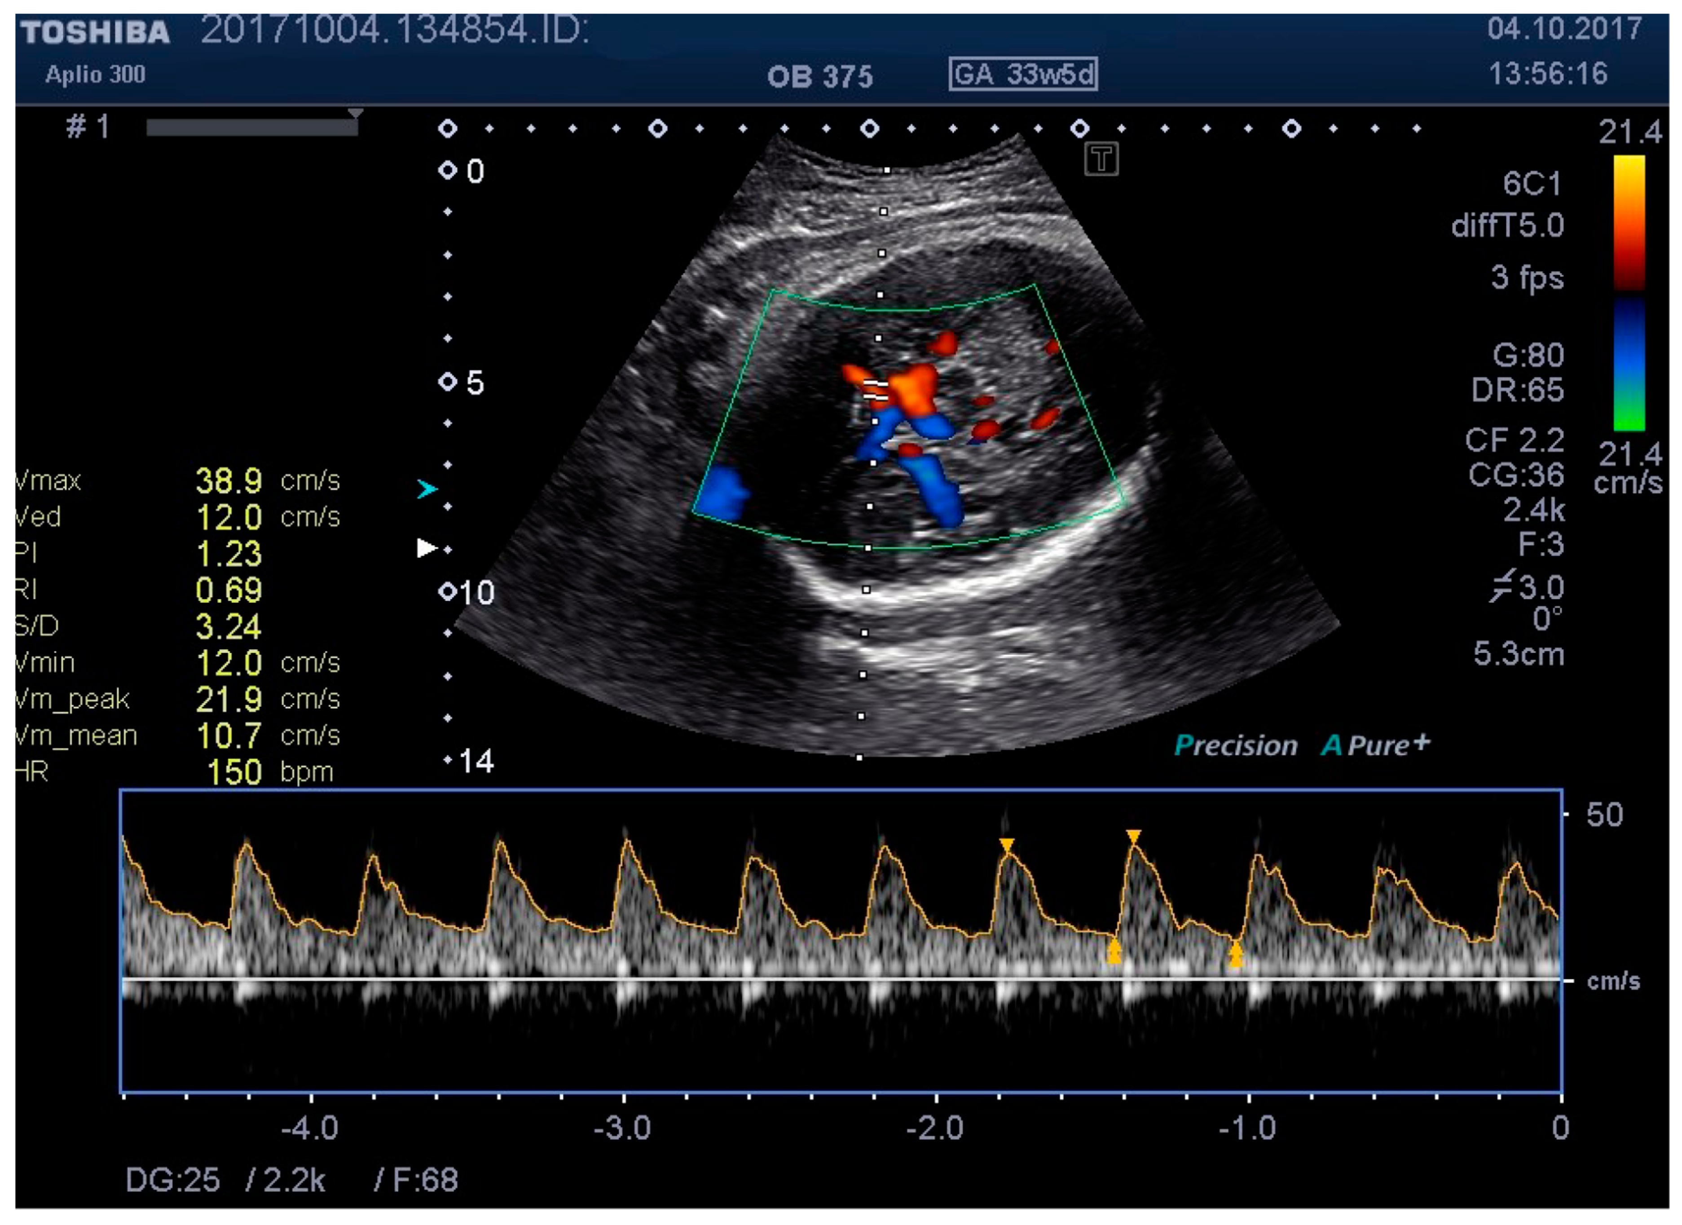Screen dimensions: 1682x1225
Task: Click the white triangle focus marker
Action: (x=427, y=548)
